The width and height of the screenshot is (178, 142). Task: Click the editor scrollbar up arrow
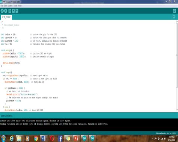[x=177, y=22]
